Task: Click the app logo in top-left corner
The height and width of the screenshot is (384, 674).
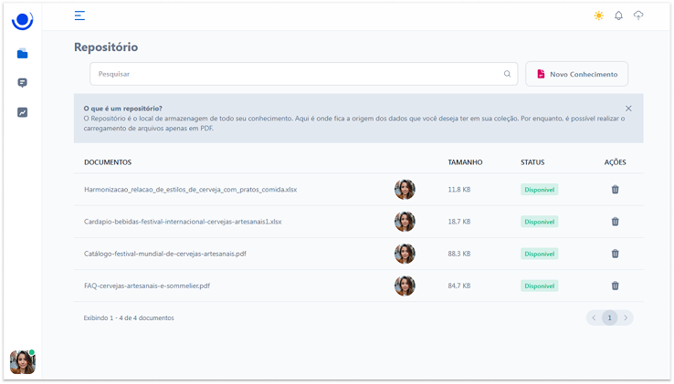Action: [x=22, y=18]
